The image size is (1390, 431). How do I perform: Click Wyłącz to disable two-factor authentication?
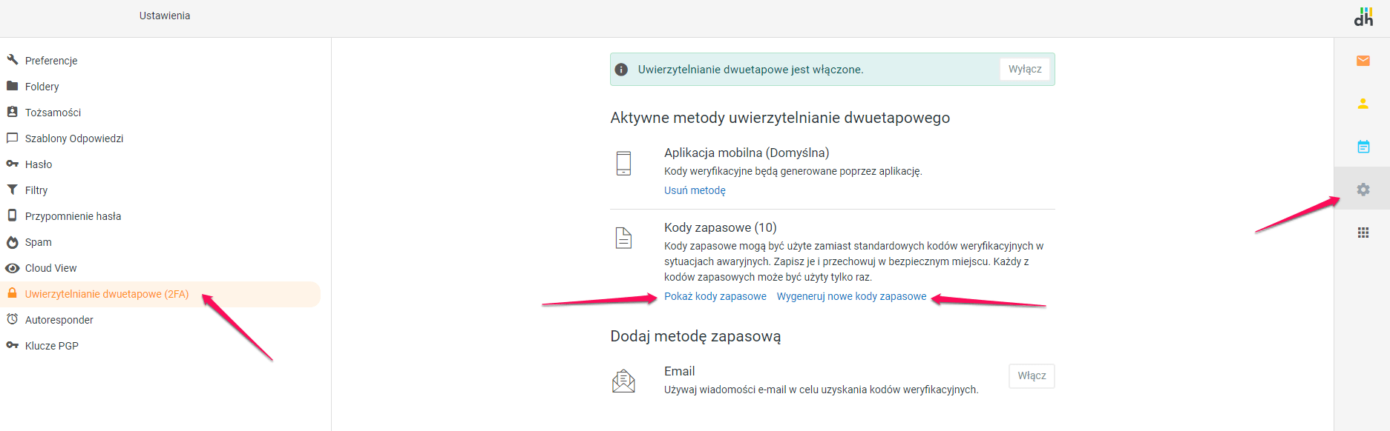click(x=1025, y=69)
